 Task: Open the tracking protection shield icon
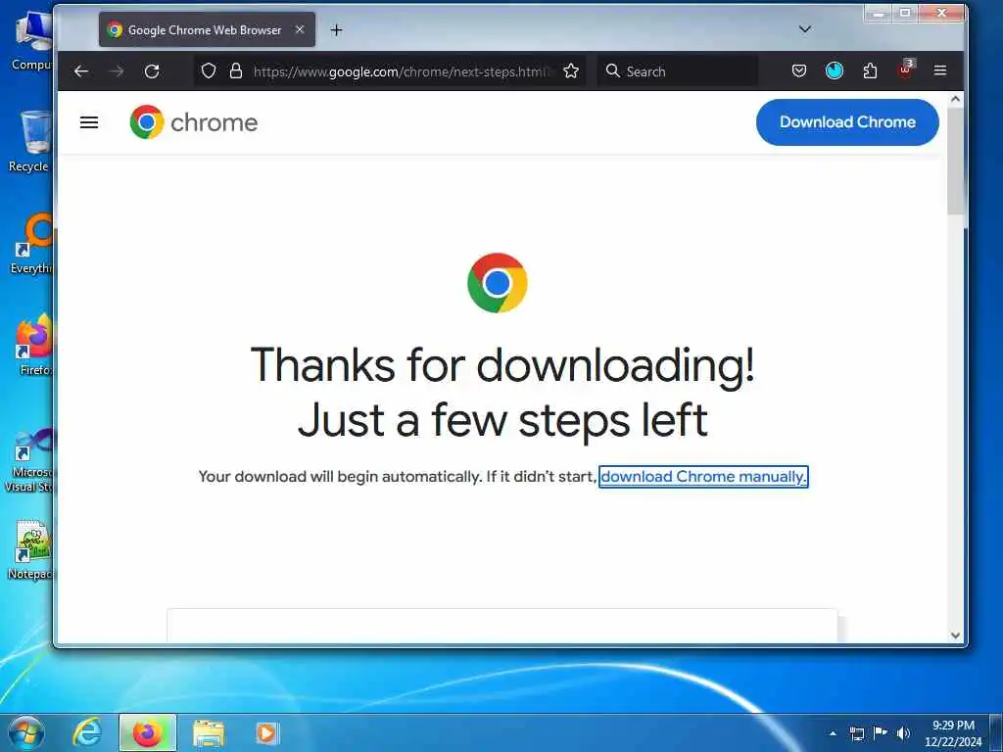[x=209, y=70]
